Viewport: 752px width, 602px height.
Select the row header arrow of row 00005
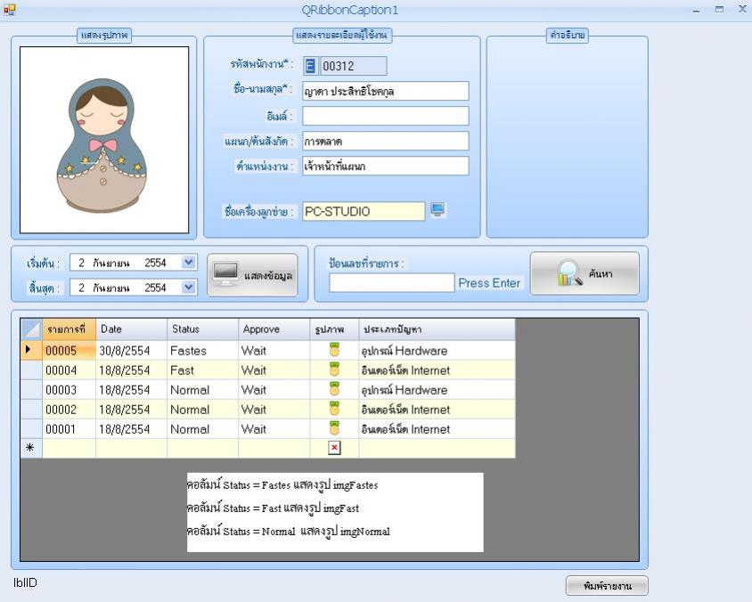pyautogui.click(x=32, y=350)
